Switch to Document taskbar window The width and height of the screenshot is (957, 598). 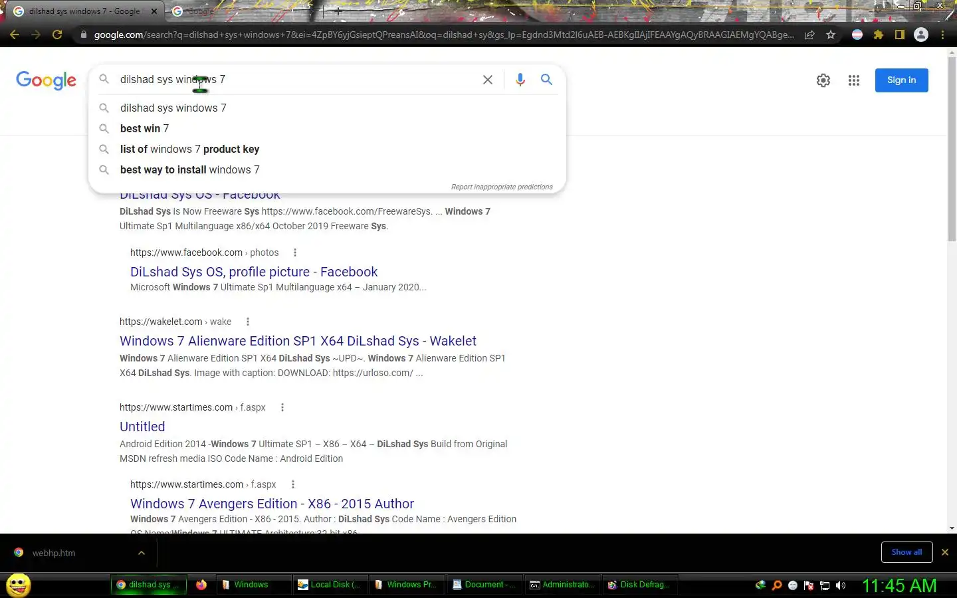(x=484, y=585)
